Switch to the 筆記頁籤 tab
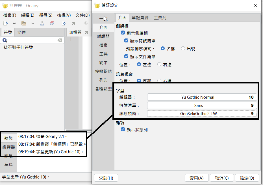This screenshot has height=185, width=263. point(140,18)
